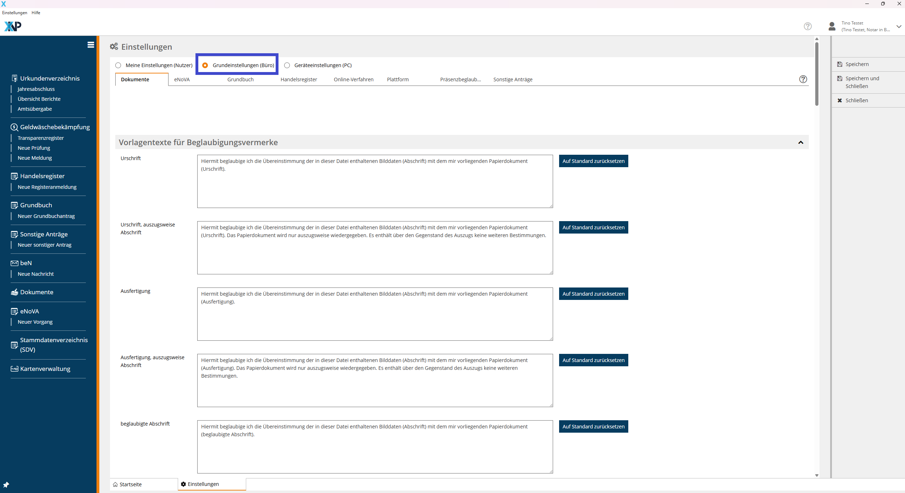Image resolution: width=905 pixels, height=493 pixels.
Task: Switch to the Handelsregister settings tab
Action: click(299, 80)
